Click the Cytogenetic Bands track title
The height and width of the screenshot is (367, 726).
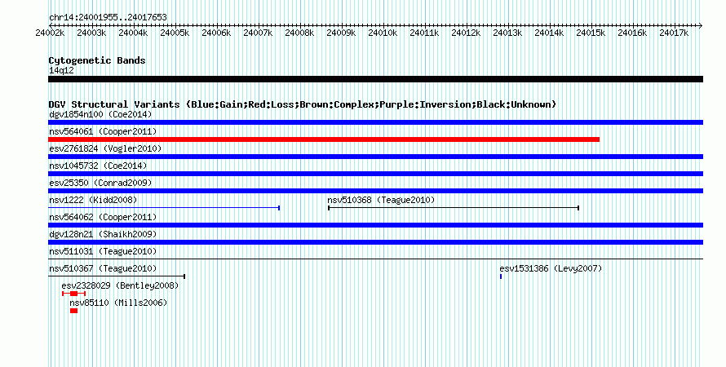(x=97, y=60)
